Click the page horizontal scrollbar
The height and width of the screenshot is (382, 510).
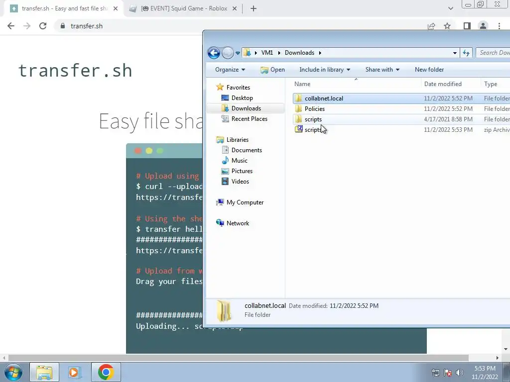click(x=238, y=358)
